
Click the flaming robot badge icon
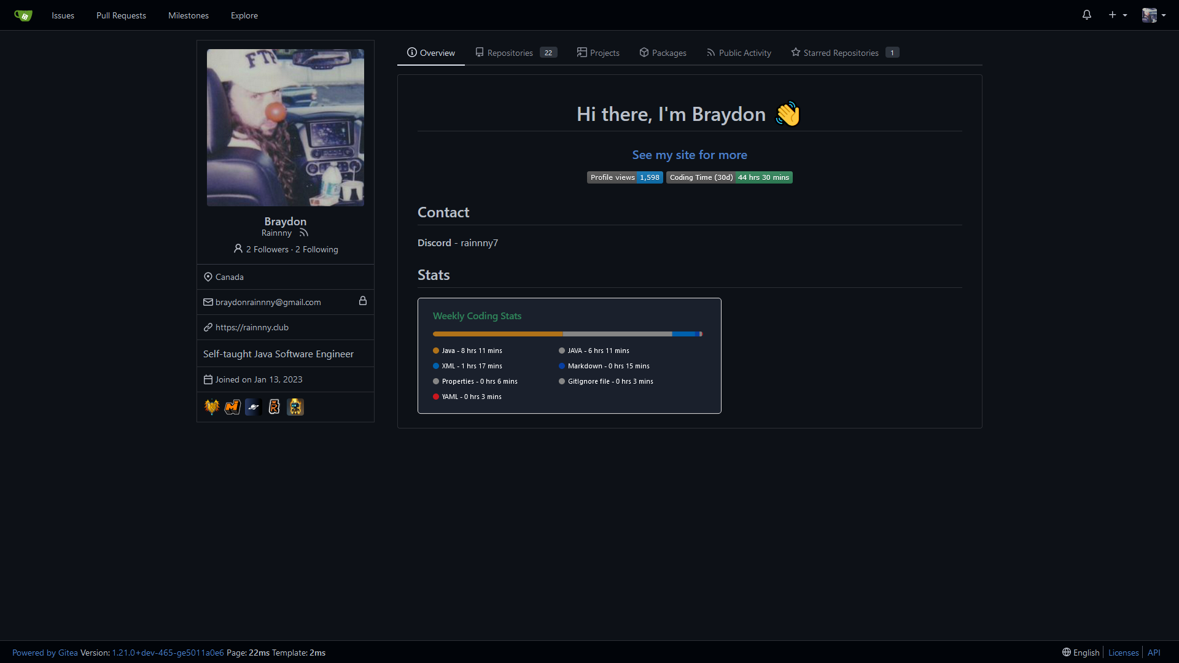pyautogui.click(x=295, y=407)
